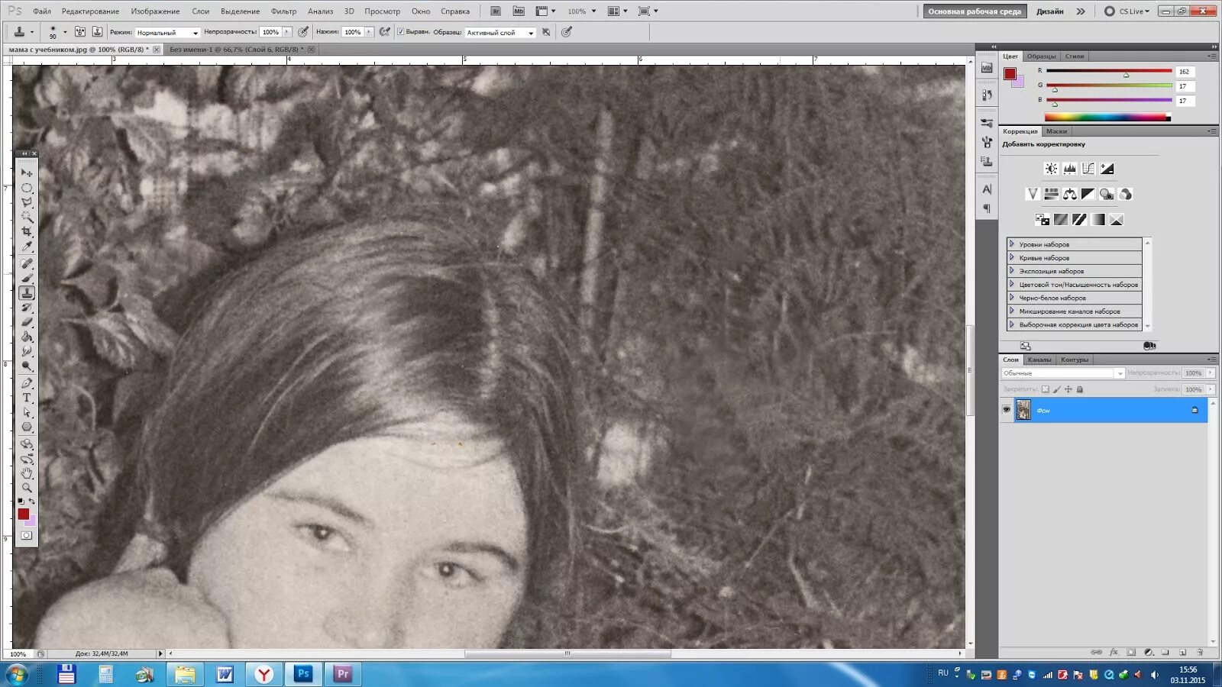Select the Eyedropper tool
Viewport: 1222px width, 687px height.
coord(27,247)
